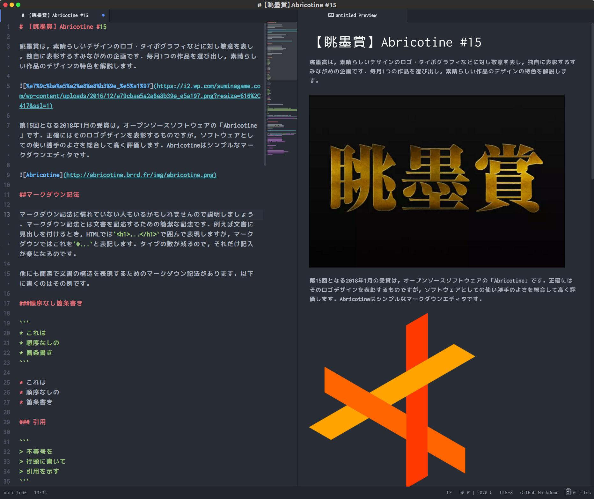Open the abricotine.brrd.fr image URL link

[x=140, y=175]
